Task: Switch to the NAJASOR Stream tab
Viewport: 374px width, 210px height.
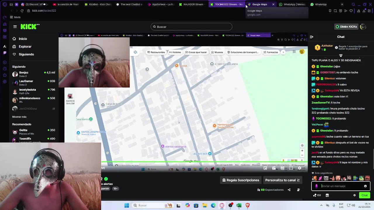Action: [192, 4]
